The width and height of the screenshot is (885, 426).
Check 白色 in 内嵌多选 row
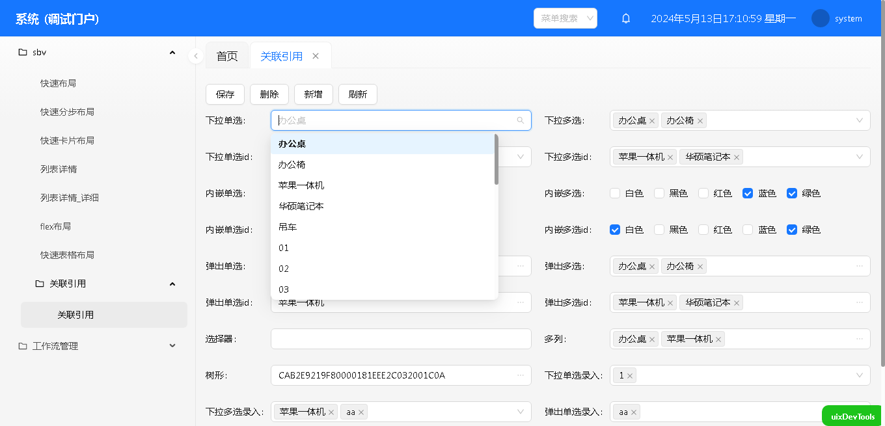tap(615, 193)
